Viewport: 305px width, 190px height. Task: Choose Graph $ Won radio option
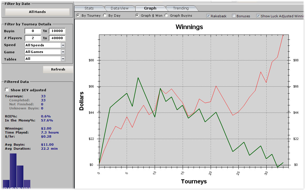[x=137, y=16]
